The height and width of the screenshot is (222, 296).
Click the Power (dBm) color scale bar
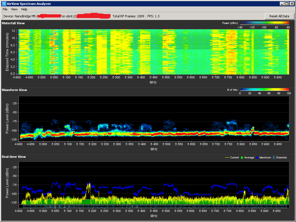pyautogui.click(x=264, y=23)
